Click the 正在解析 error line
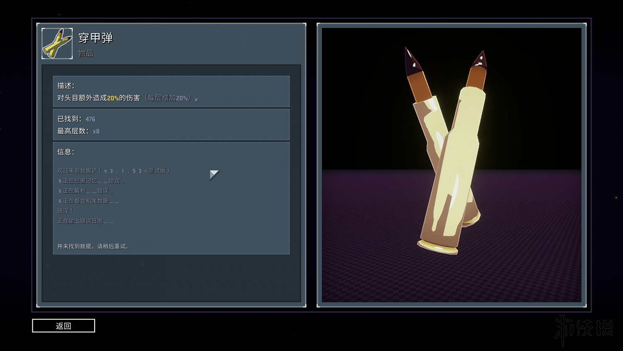 86,191
